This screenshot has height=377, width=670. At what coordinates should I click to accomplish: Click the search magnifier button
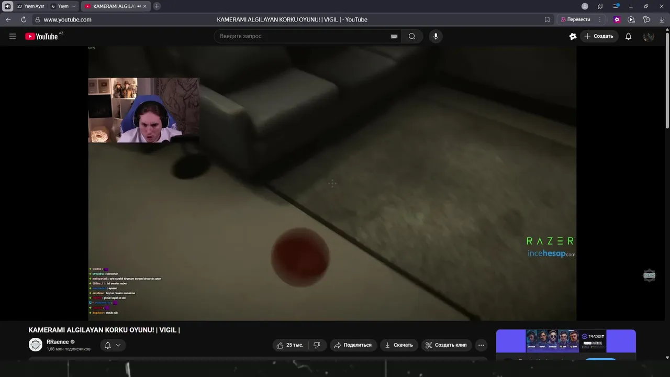(x=412, y=36)
